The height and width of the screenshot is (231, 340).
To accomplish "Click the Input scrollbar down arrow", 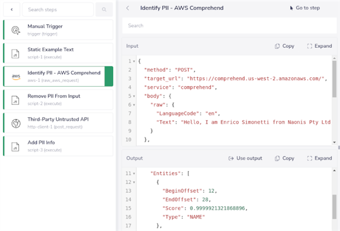I will 334,142.
